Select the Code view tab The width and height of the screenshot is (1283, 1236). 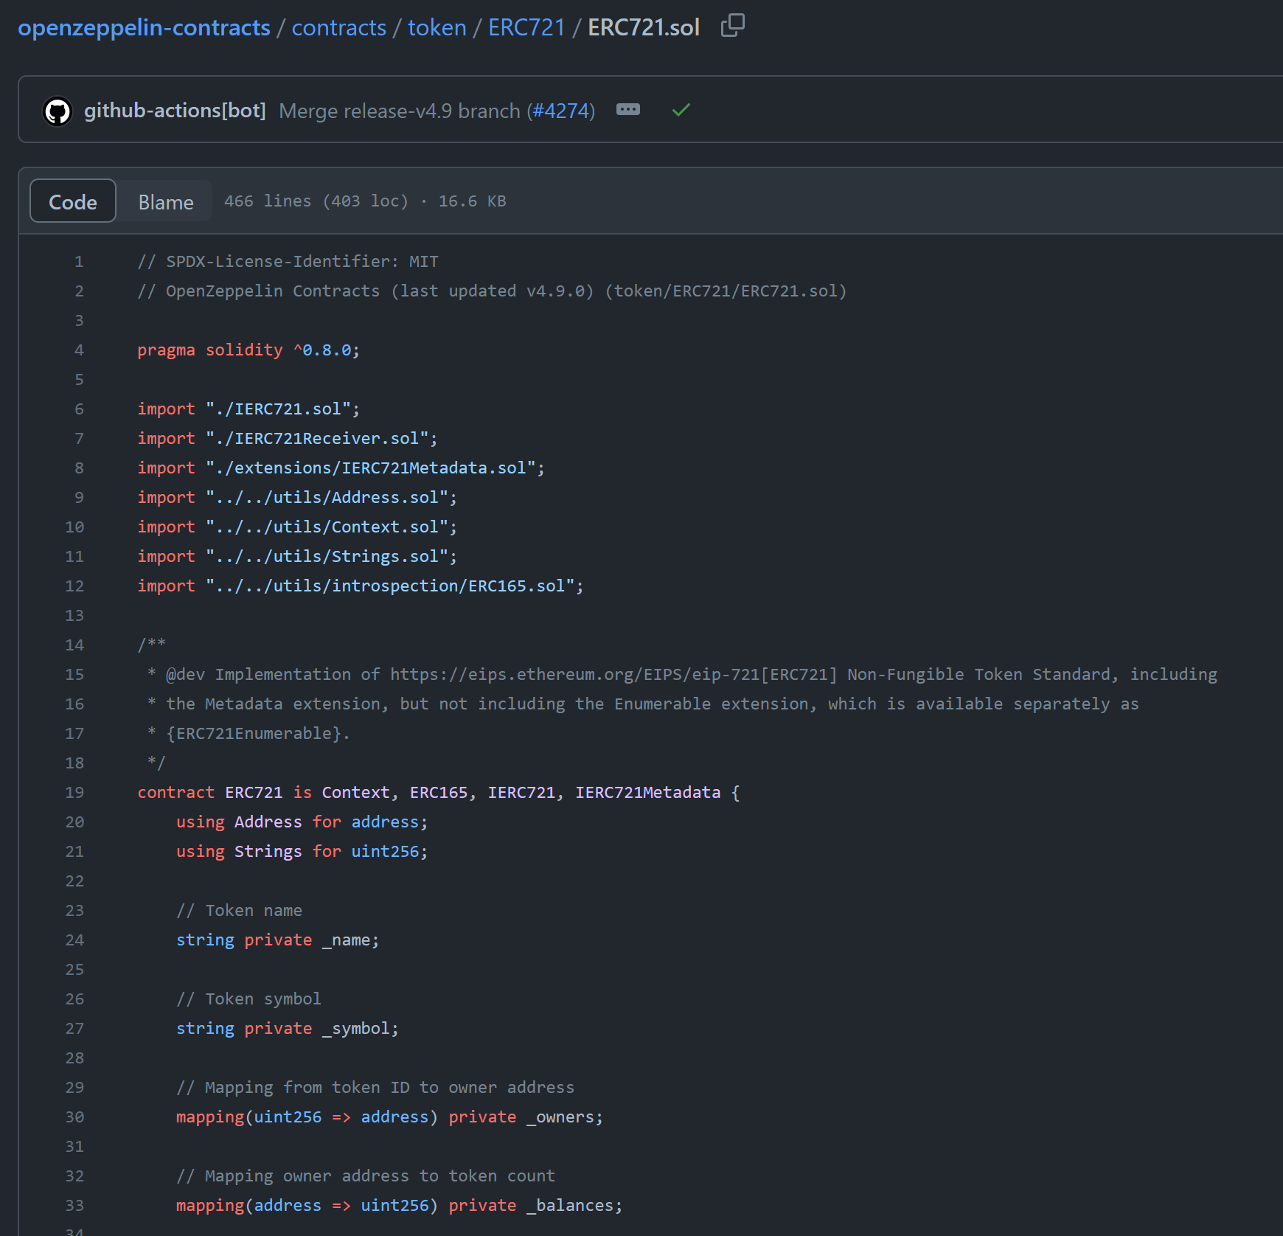(73, 201)
